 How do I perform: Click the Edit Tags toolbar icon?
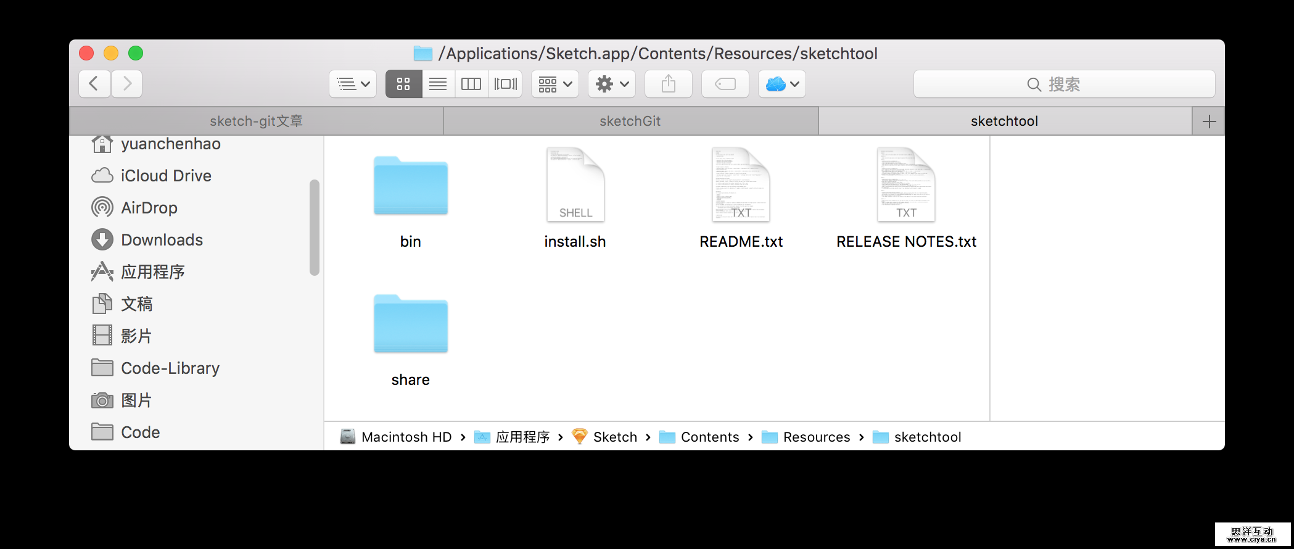(x=725, y=84)
